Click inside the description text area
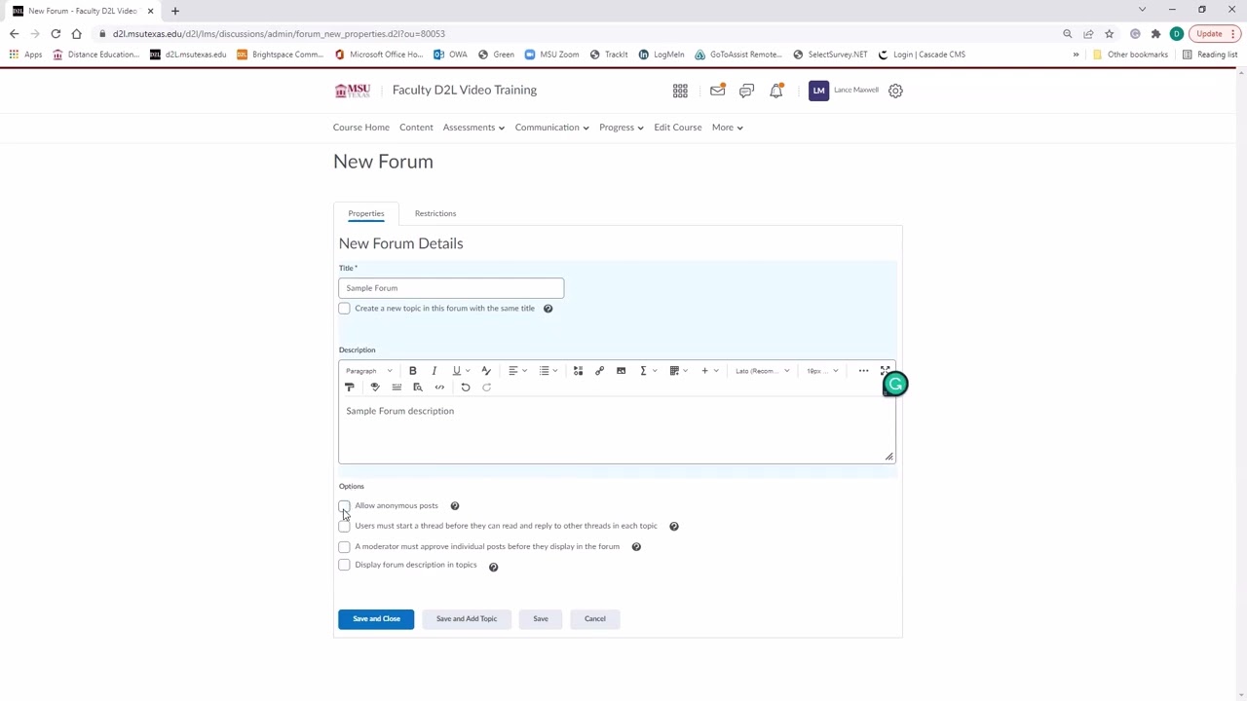The height and width of the screenshot is (701, 1247). coord(617,430)
